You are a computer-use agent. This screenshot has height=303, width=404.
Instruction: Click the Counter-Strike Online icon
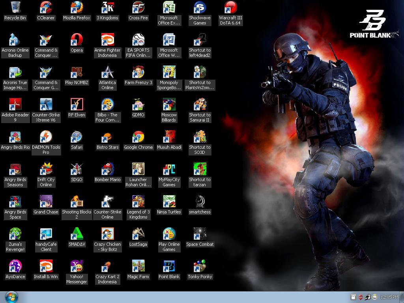(107, 202)
